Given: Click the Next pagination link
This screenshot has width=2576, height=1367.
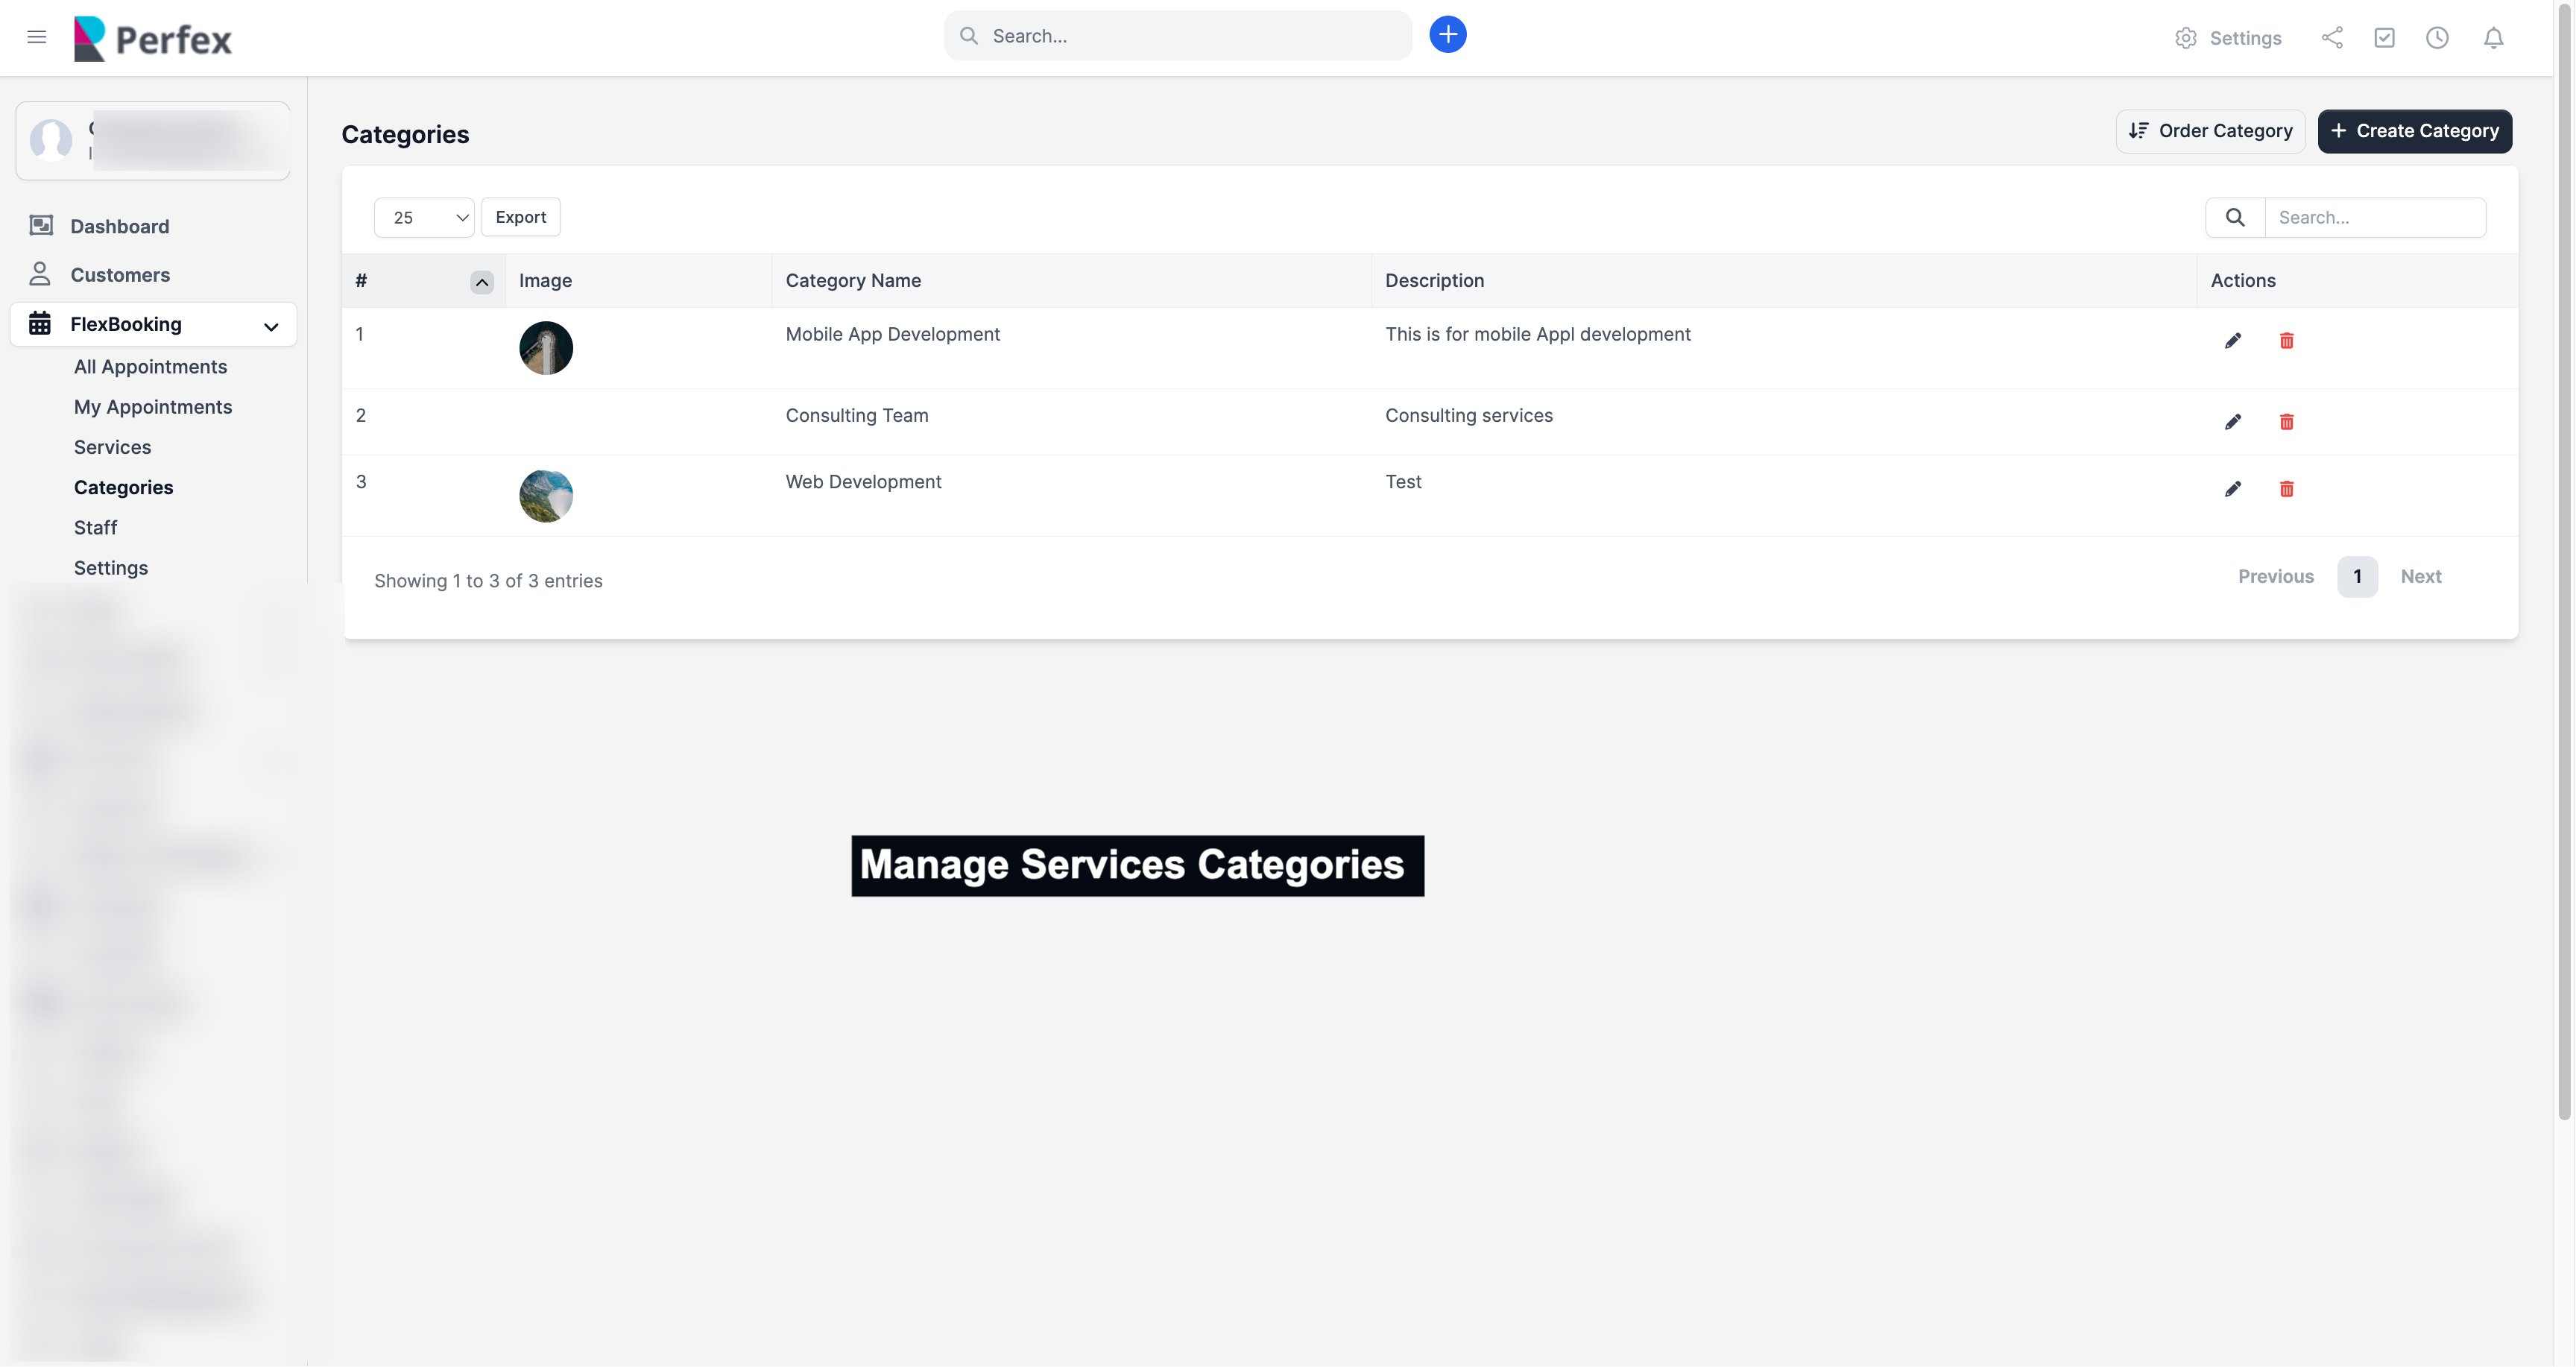Looking at the screenshot, I should [2420, 577].
